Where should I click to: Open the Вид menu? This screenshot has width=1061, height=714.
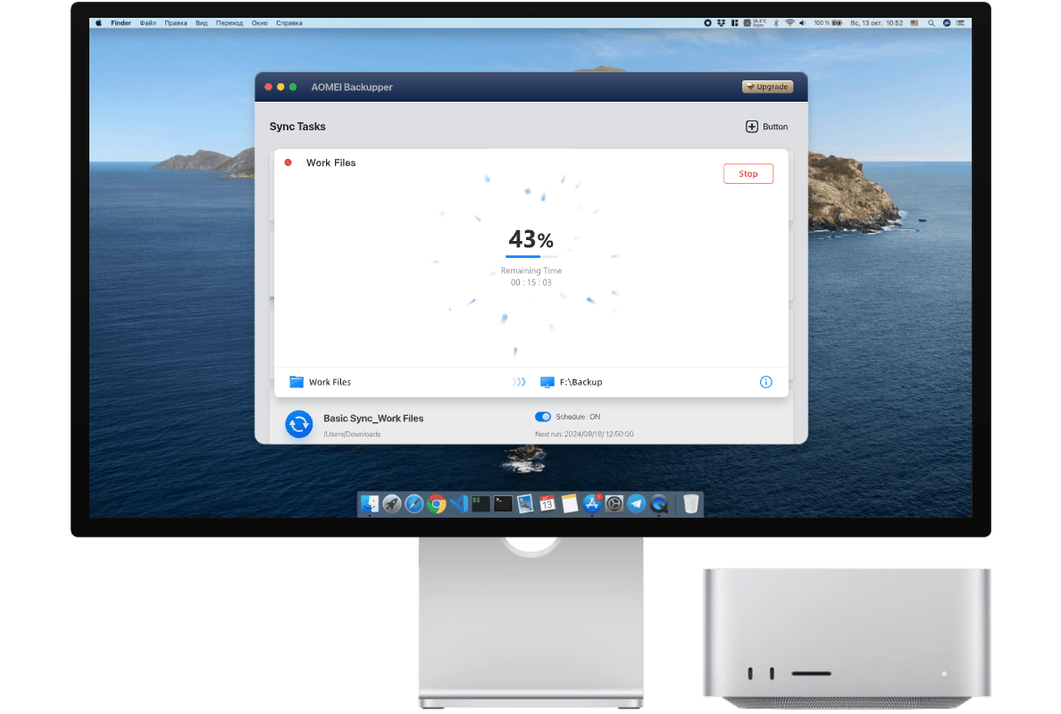[202, 23]
